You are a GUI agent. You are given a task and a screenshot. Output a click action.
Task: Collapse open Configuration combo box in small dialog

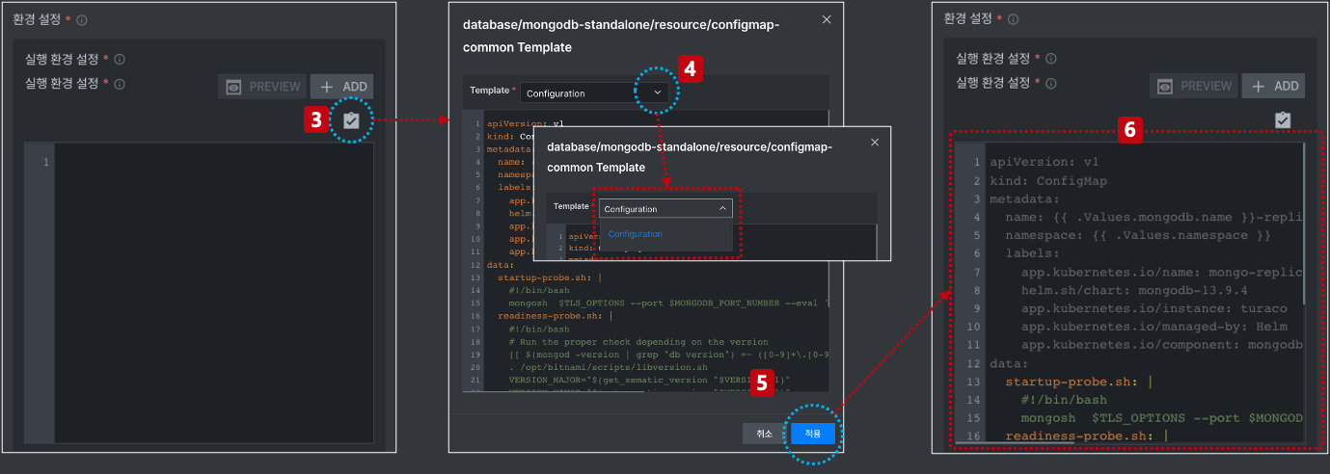tap(665, 208)
